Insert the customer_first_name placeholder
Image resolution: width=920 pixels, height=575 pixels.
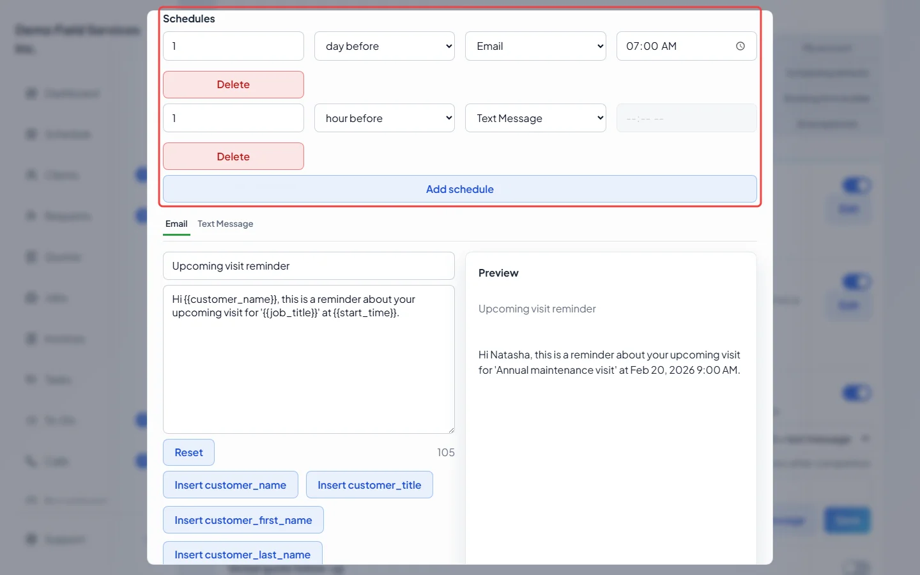[x=243, y=520]
